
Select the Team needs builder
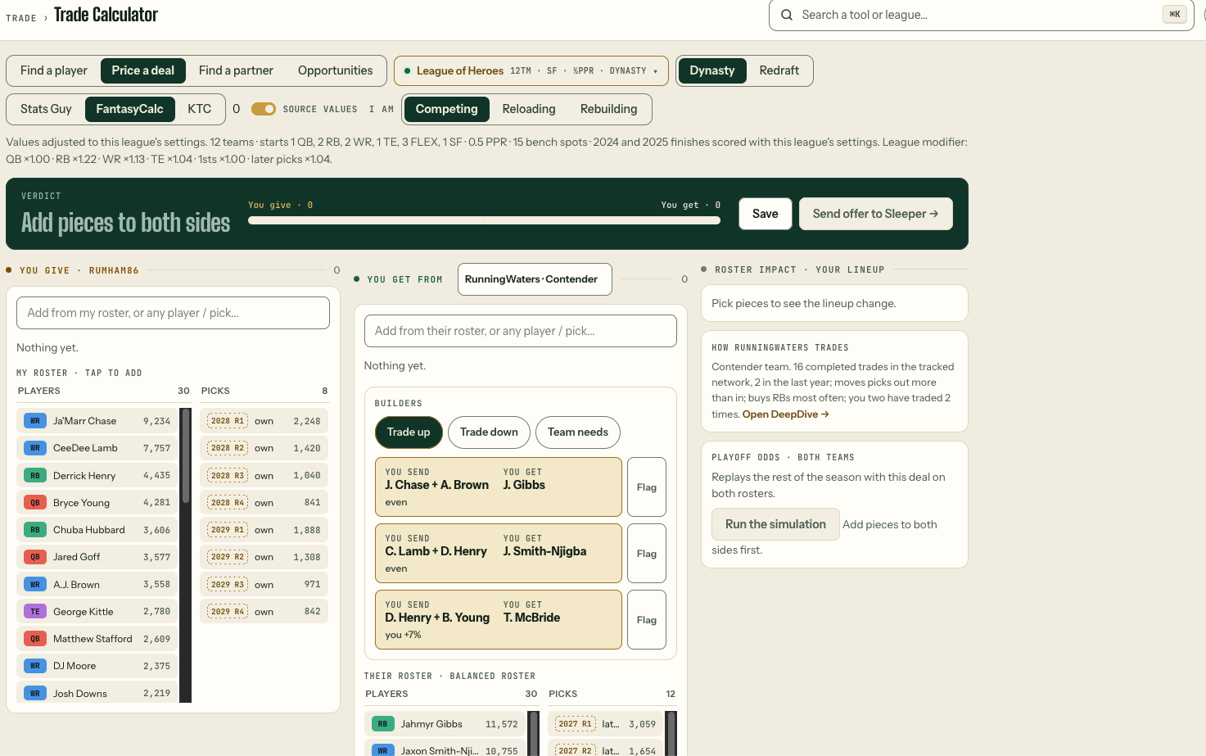pos(578,432)
